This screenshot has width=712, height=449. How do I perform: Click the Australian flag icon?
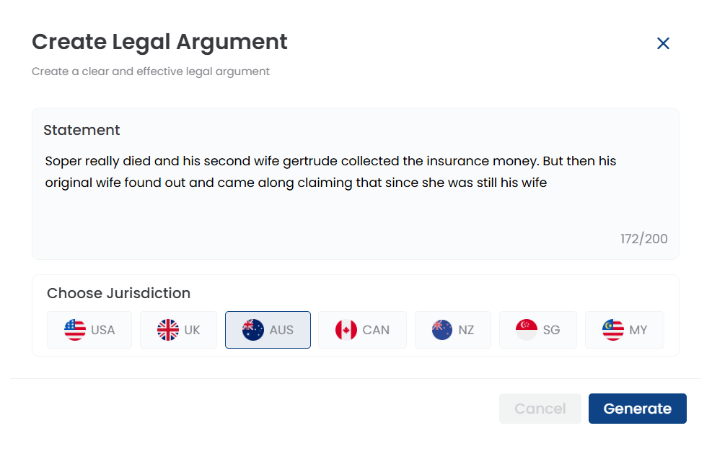pyautogui.click(x=253, y=330)
